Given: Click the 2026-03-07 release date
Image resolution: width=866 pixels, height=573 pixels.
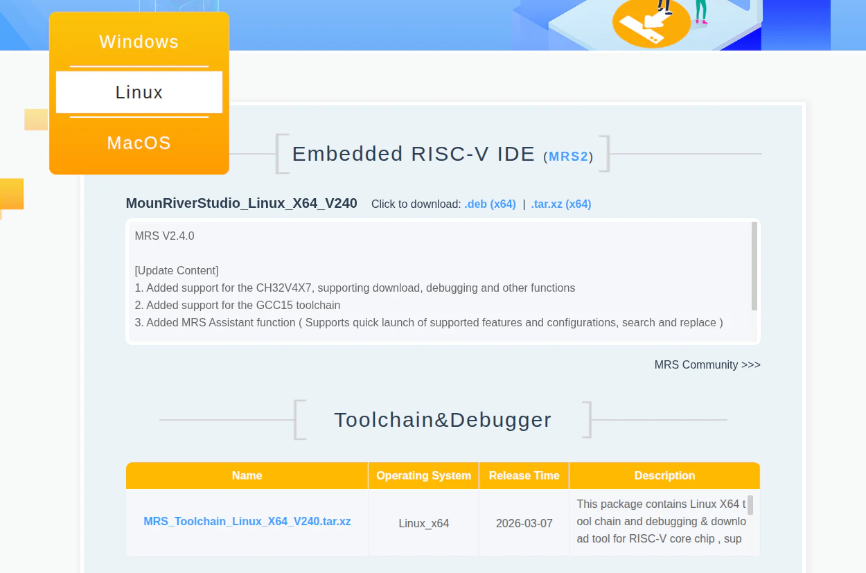Looking at the screenshot, I should click(x=524, y=523).
